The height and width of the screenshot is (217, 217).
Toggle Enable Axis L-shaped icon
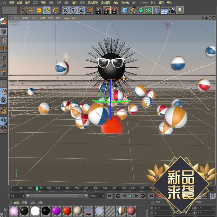3,83
